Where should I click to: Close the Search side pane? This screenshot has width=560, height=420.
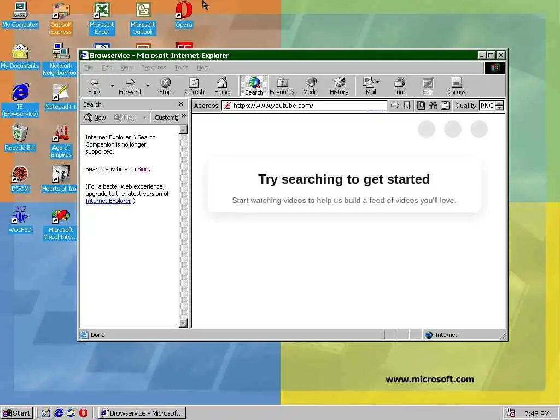(x=180, y=104)
